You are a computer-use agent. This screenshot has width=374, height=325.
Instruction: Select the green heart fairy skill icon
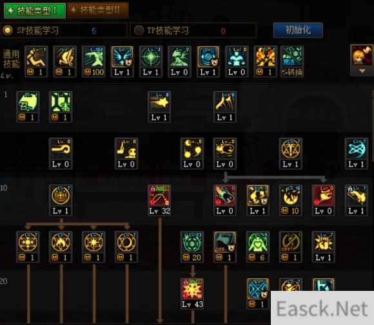click(258, 246)
